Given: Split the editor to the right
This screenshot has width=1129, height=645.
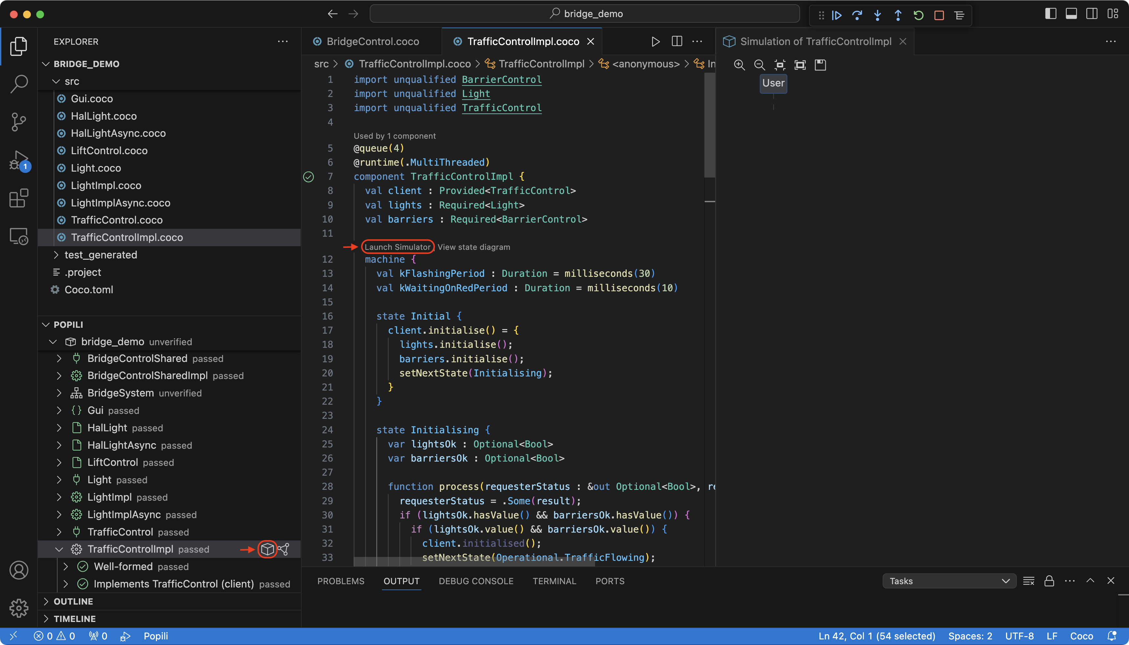Looking at the screenshot, I should [x=677, y=42].
